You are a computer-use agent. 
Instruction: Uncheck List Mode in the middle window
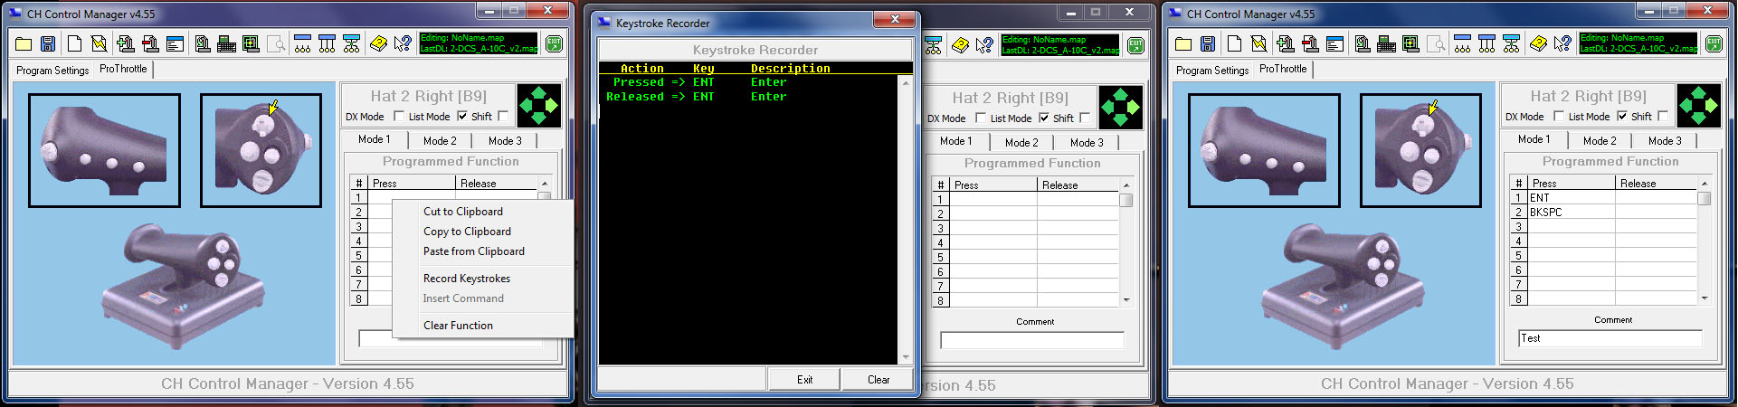(1044, 118)
